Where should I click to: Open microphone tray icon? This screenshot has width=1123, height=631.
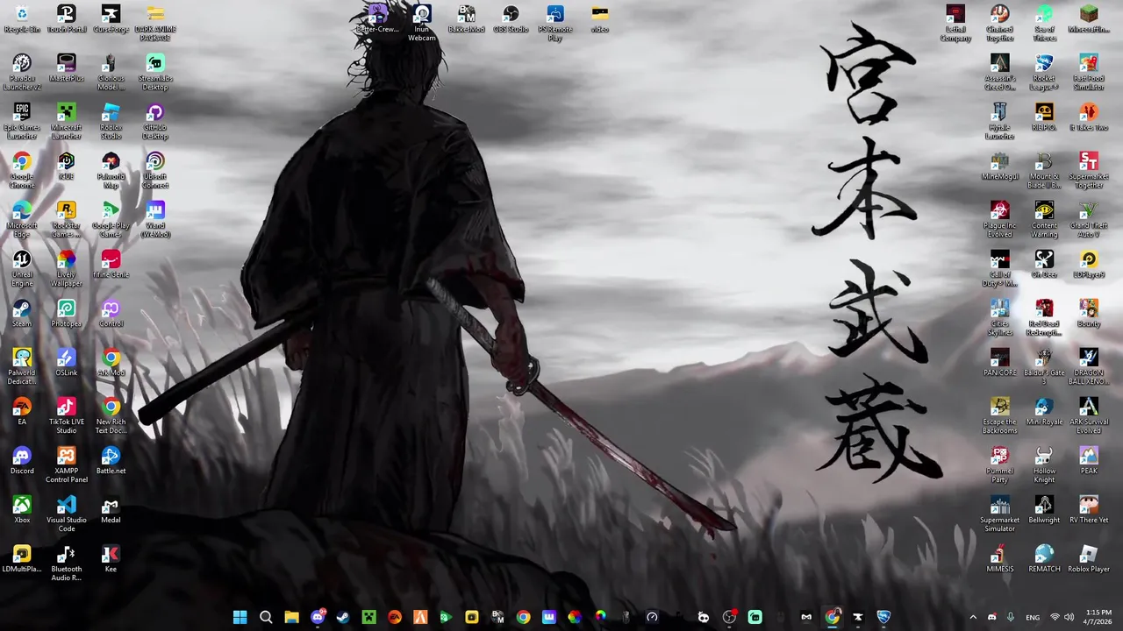[x=1011, y=617]
